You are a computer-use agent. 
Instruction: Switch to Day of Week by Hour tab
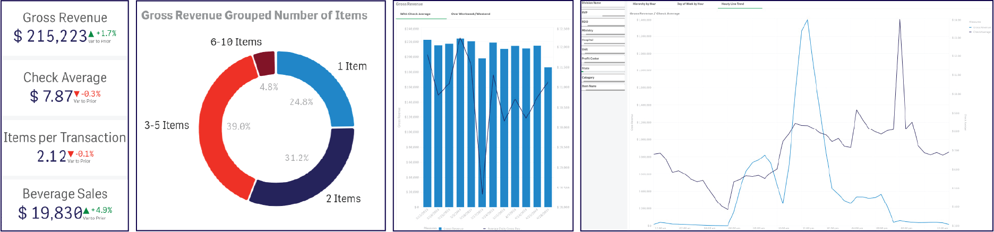pos(690,4)
